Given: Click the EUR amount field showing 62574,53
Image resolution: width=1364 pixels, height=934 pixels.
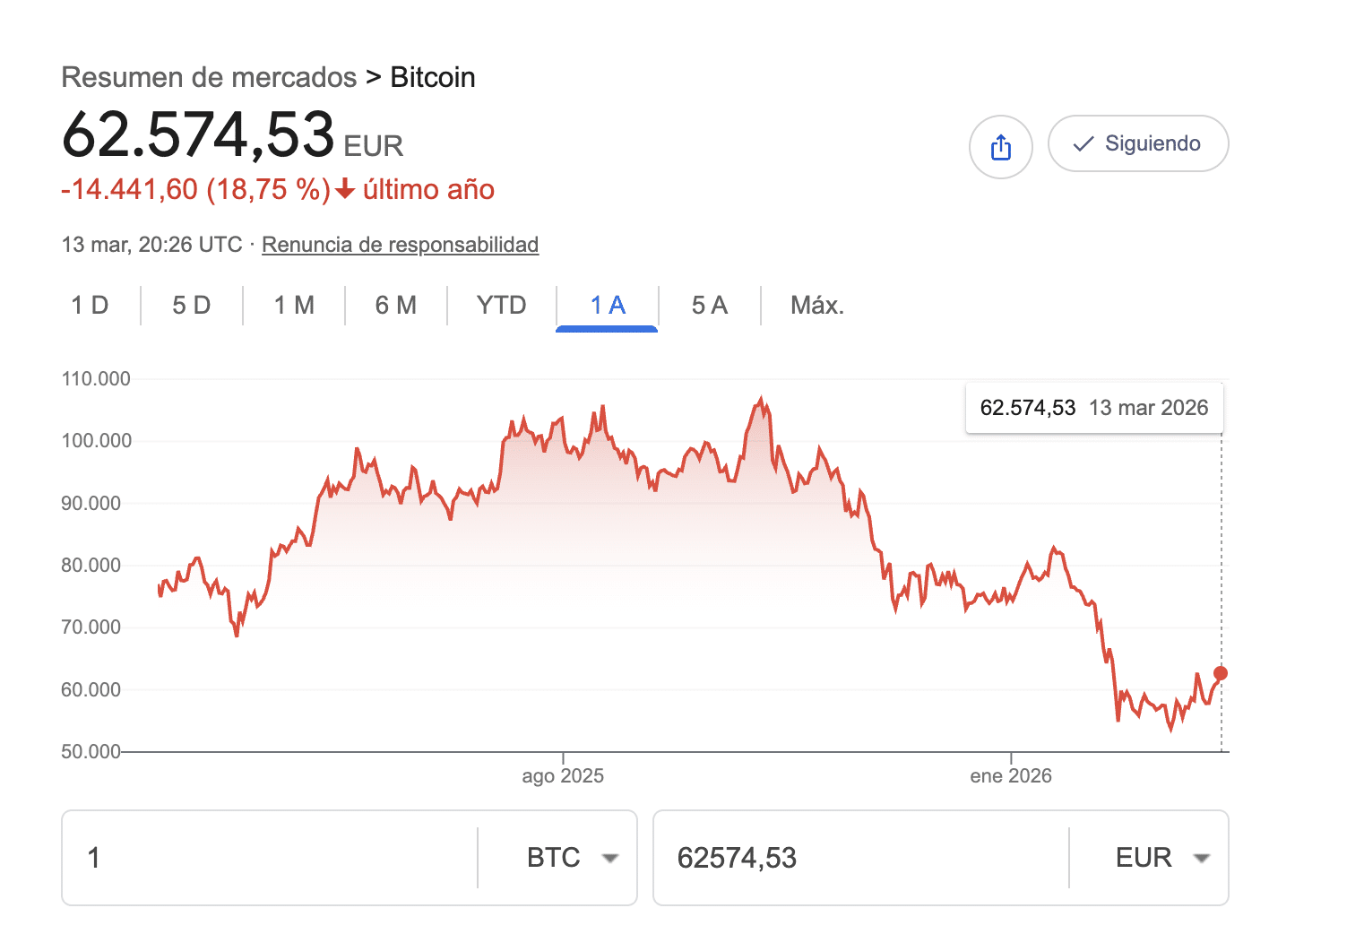Looking at the screenshot, I should click(859, 858).
